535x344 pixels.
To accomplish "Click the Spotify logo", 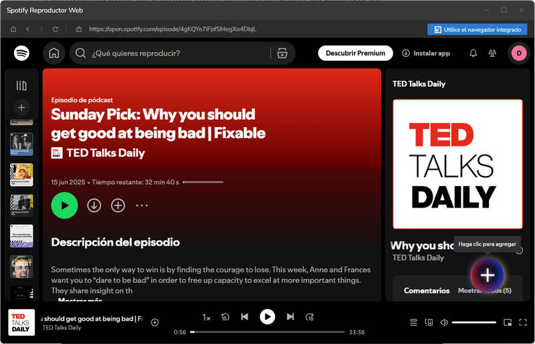I will 21,54.
